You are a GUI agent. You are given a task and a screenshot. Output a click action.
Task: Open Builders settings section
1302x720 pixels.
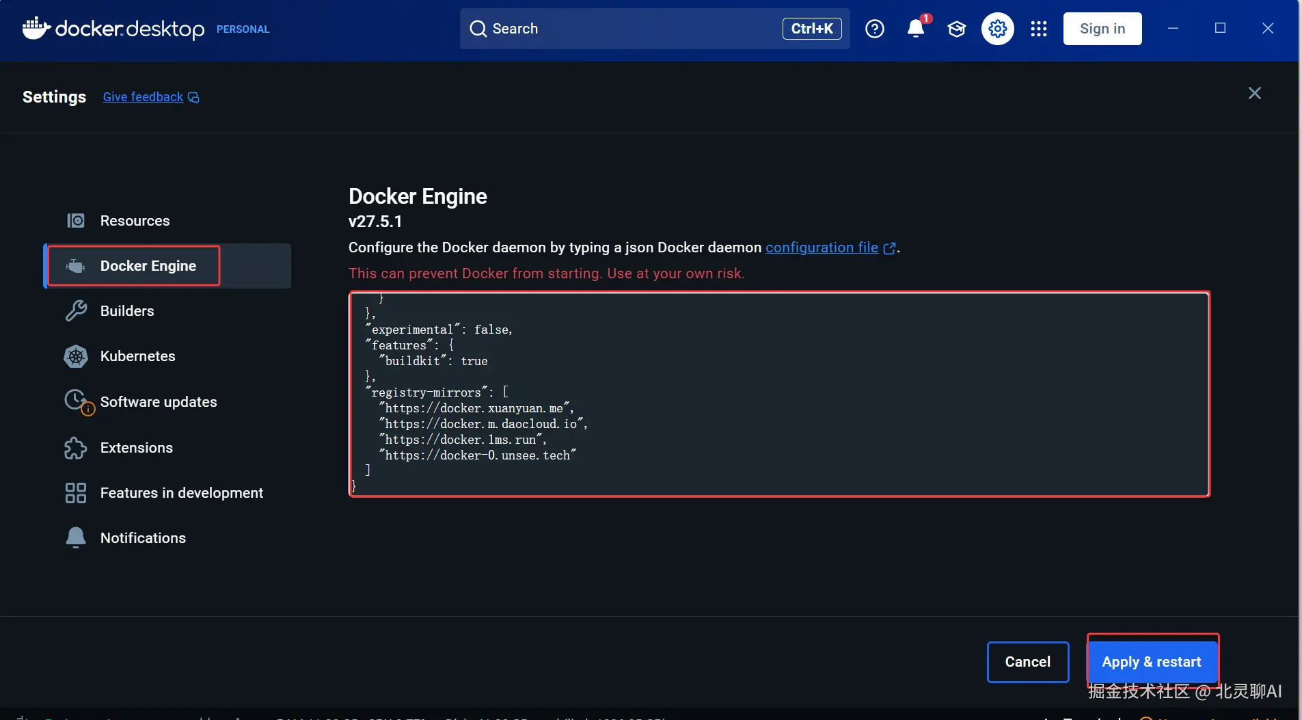pyautogui.click(x=167, y=311)
